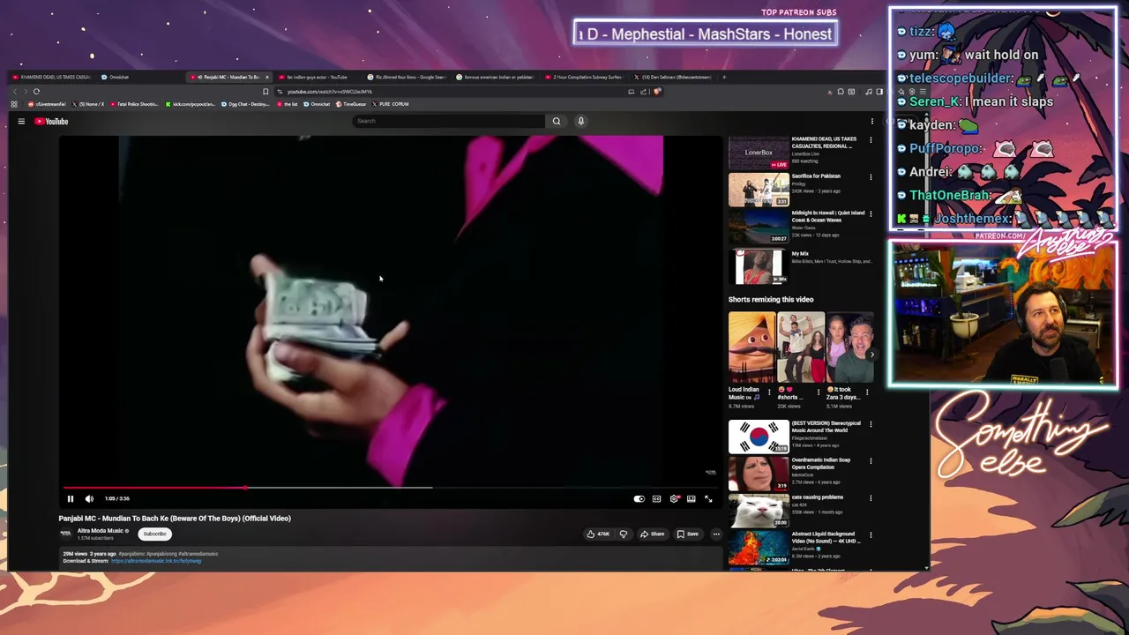The image size is (1129, 635).
Task: Switch to KHAMENEI DEAD browser tab
Action: pyautogui.click(x=51, y=77)
